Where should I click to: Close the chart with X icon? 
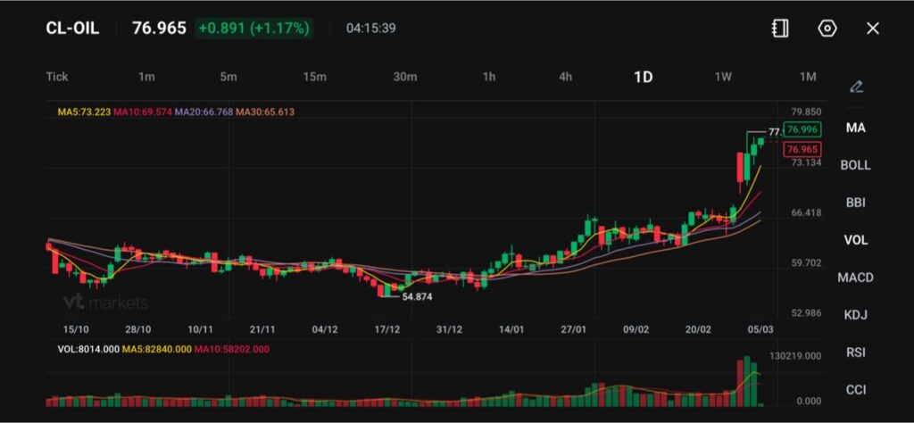click(873, 29)
